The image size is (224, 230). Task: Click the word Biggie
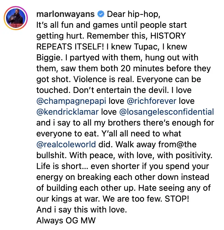pos(49,58)
